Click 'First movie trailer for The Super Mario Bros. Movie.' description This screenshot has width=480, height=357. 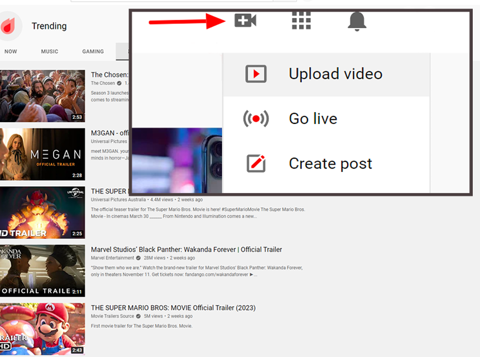point(141,326)
